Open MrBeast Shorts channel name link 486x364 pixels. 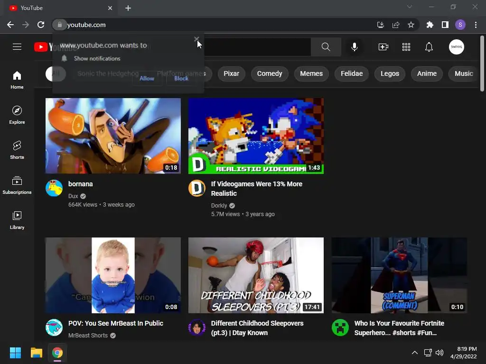88,335
